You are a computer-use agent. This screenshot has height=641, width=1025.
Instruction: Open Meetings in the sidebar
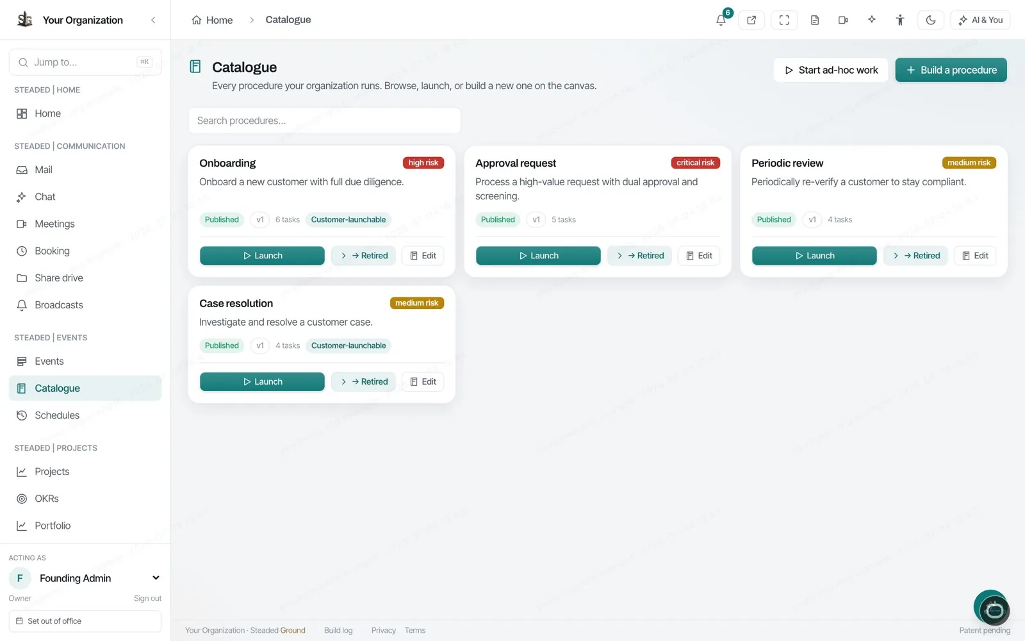[x=85, y=224]
